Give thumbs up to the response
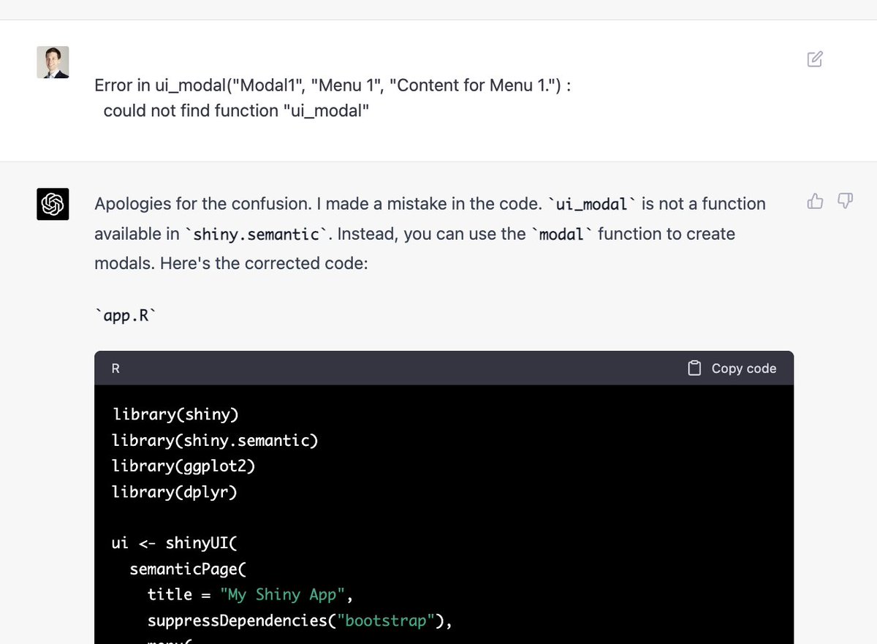 (x=815, y=201)
